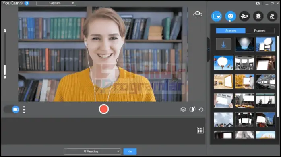Screen dimensions: 281x157
Task: Select the emoji face effects icon
Action: (x=230, y=16)
